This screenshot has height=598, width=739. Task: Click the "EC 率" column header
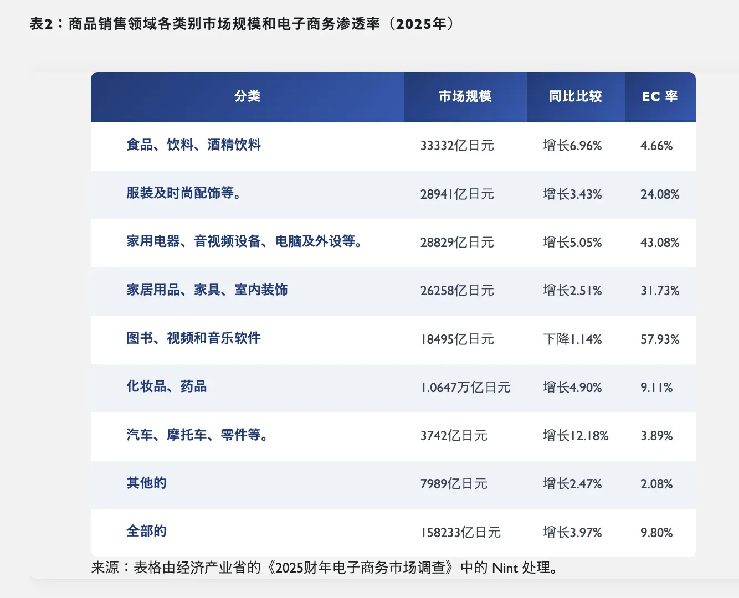[660, 96]
